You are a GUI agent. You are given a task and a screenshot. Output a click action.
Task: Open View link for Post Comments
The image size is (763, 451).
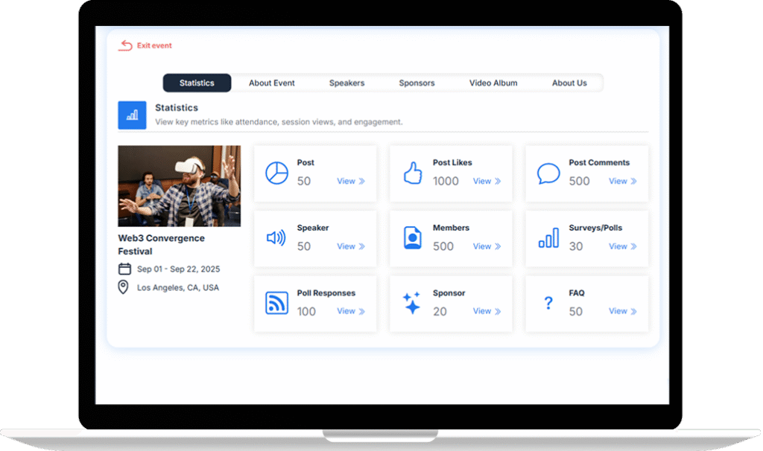click(622, 182)
